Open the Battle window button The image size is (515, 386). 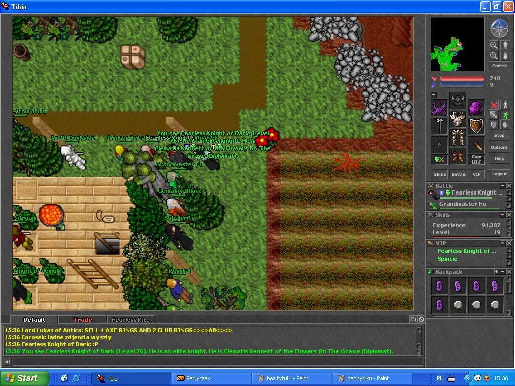point(458,174)
